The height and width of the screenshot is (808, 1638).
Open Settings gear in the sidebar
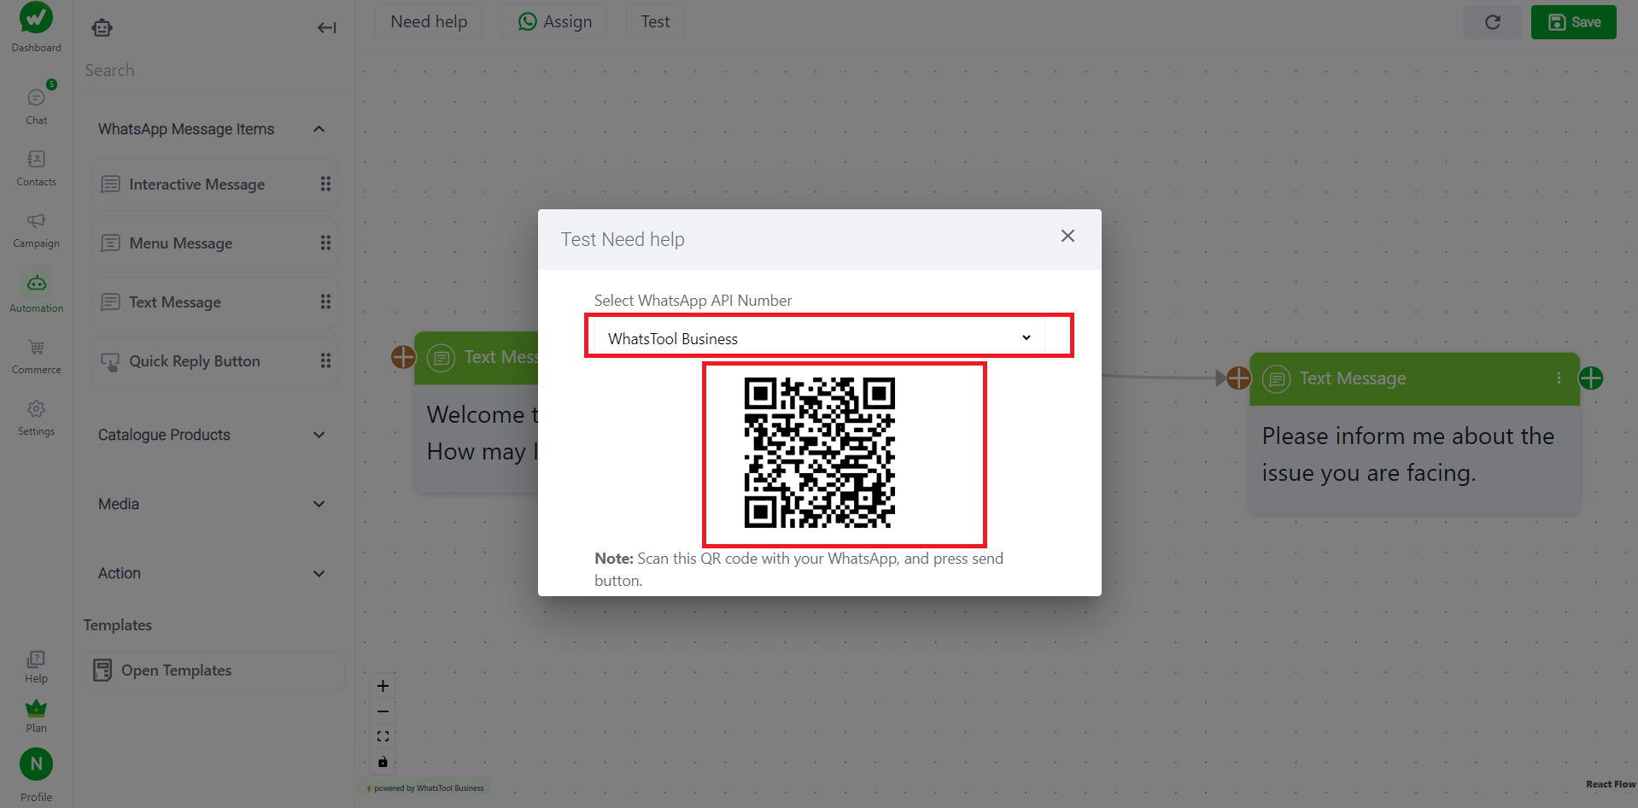click(36, 418)
